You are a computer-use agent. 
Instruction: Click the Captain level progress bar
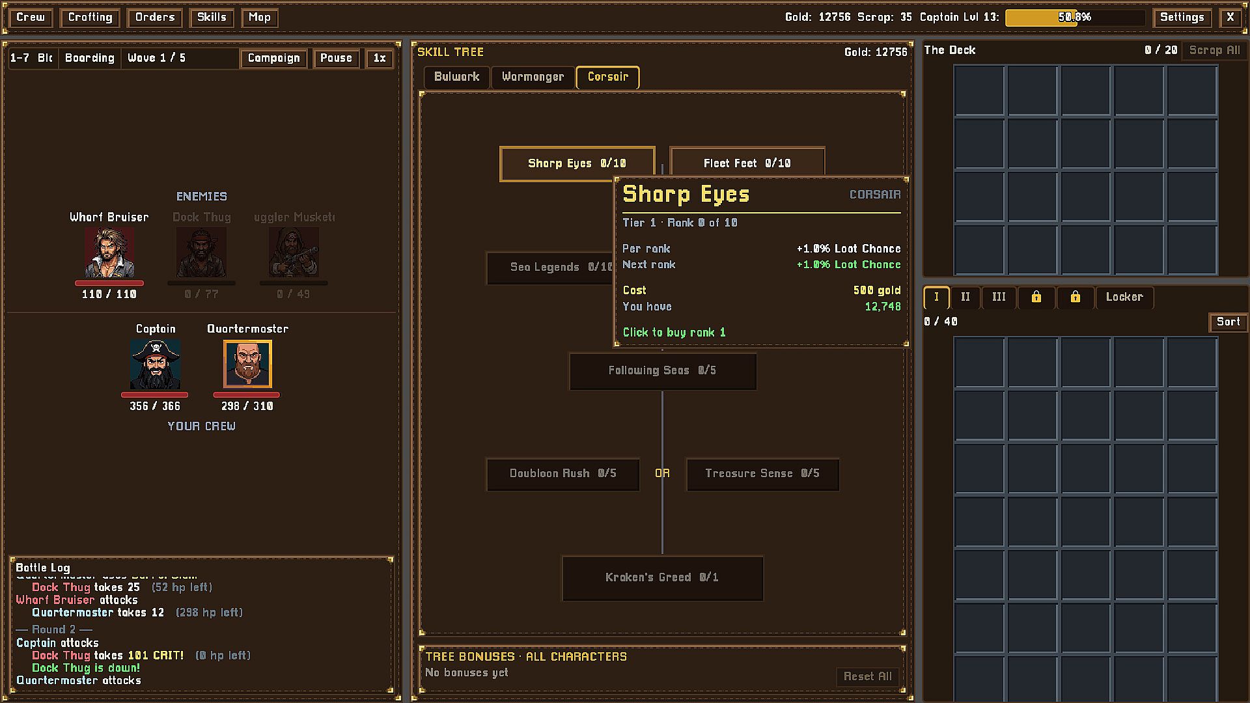point(1075,18)
